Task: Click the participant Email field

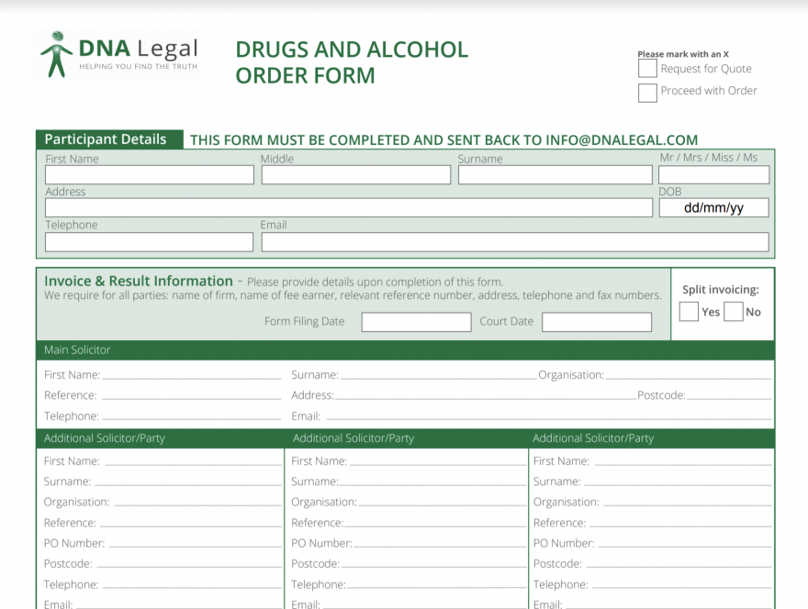Action: point(515,241)
